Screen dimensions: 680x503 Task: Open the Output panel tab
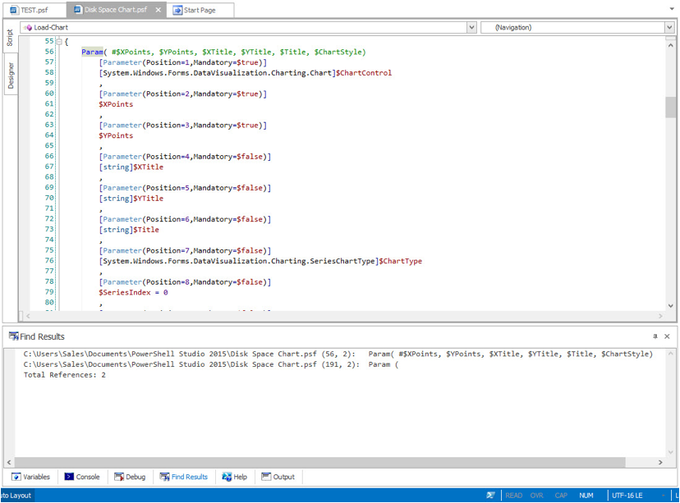tap(278, 477)
